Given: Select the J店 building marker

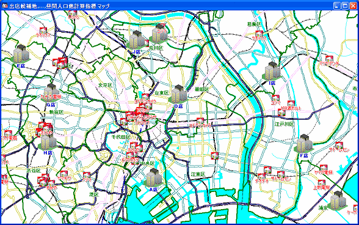Looking at the screenshot, I should pyautogui.click(x=136, y=40).
